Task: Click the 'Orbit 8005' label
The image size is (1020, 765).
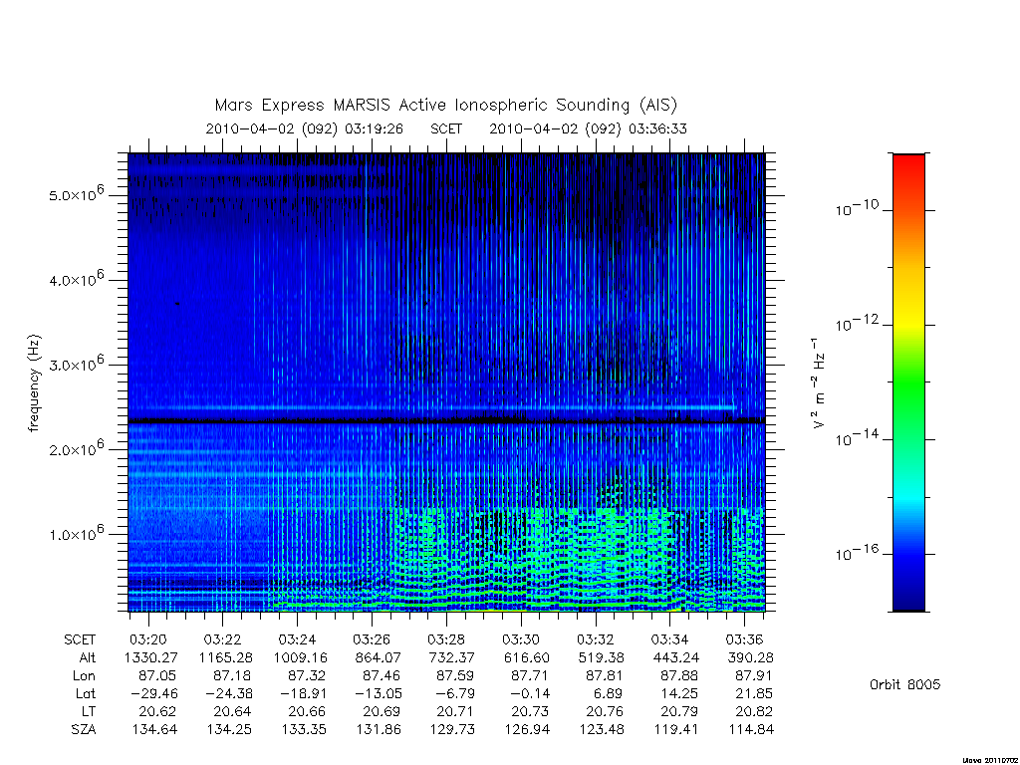Action: coord(904,684)
